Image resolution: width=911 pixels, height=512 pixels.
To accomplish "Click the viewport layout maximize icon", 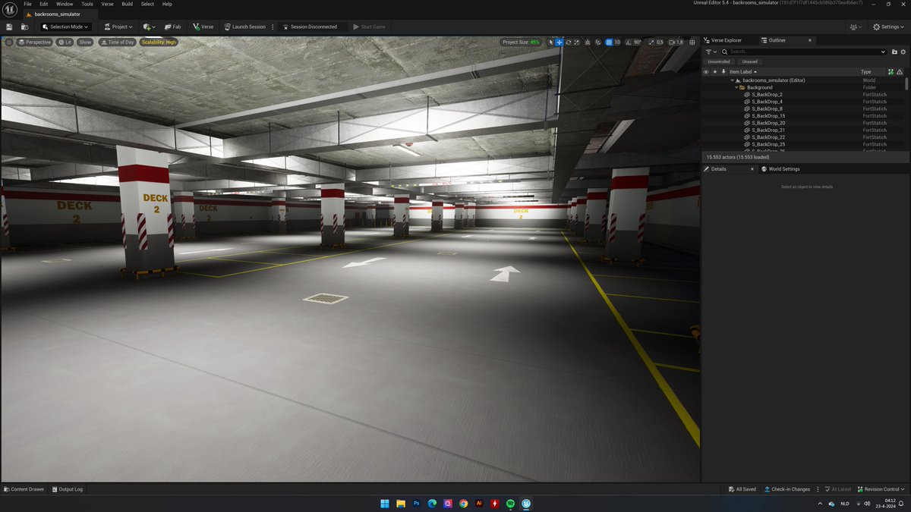I will click(692, 42).
